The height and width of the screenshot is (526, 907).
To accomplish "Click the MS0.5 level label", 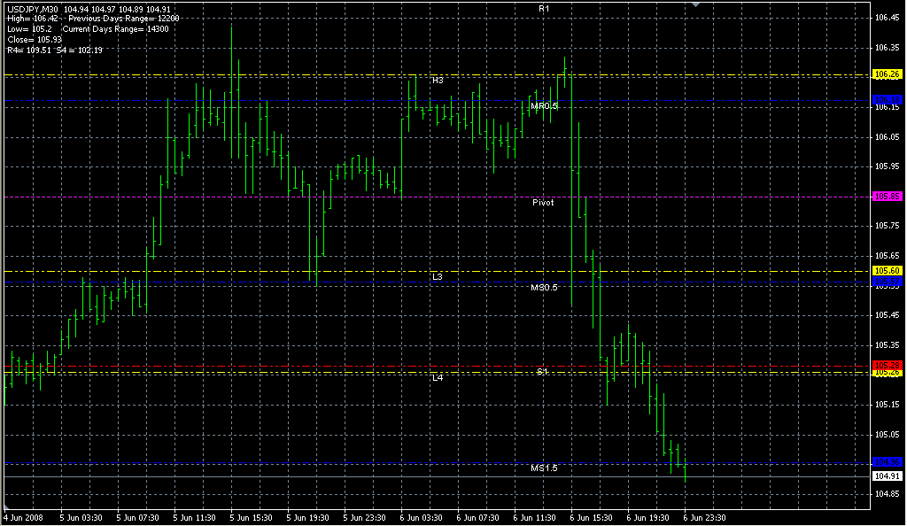I will [544, 288].
